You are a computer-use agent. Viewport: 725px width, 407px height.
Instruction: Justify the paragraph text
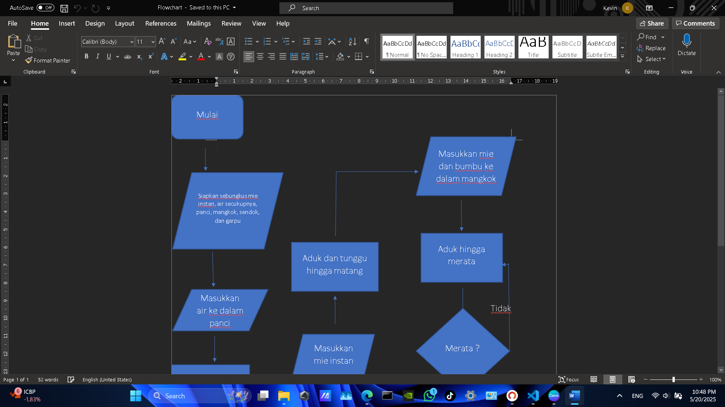pyautogui.click(x=283, y=57)
